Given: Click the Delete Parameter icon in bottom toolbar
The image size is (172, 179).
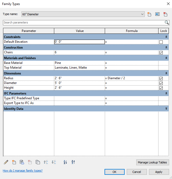Looking at the screenshot, I should tap(30, 162).
